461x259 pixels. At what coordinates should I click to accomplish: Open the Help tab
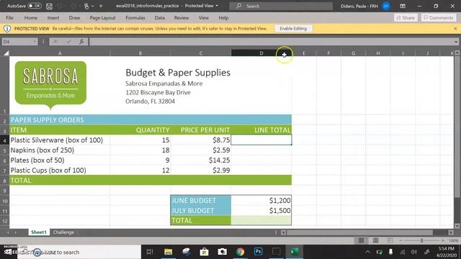pyautogui.click(x=223, y=18)
